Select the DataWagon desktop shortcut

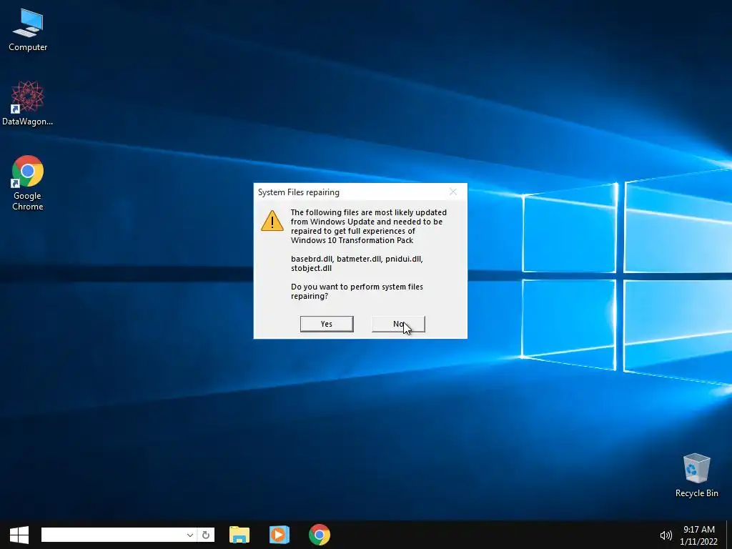click(x=28, y=103)
